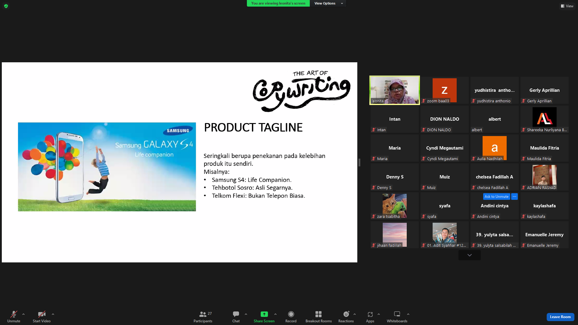Open the Whiteboards icon

click(x=397, y=314)
